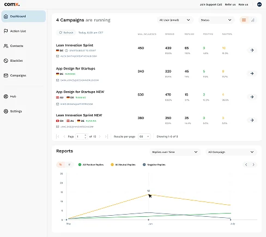Toggle the All Neutral Replies legend

[x=123, y=164]
